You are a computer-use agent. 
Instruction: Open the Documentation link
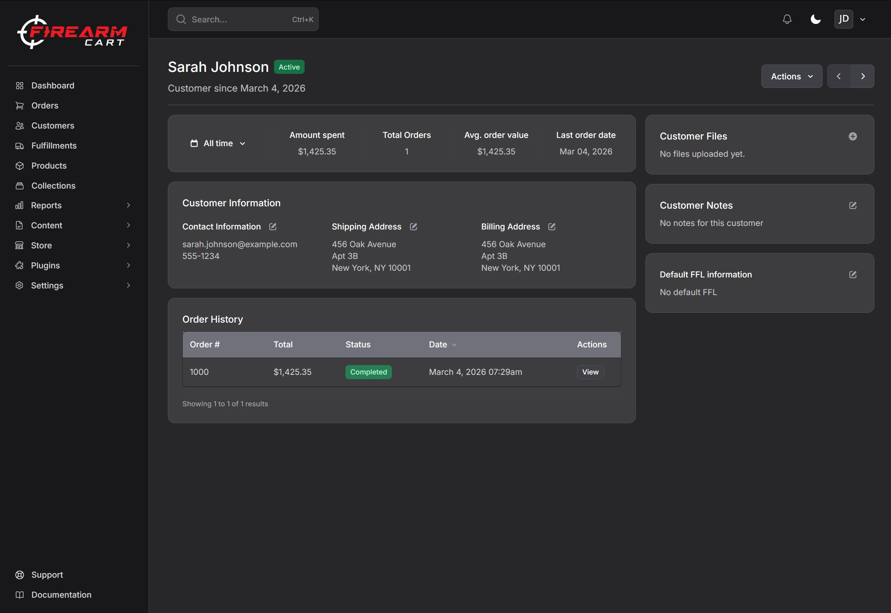[61, 595]
